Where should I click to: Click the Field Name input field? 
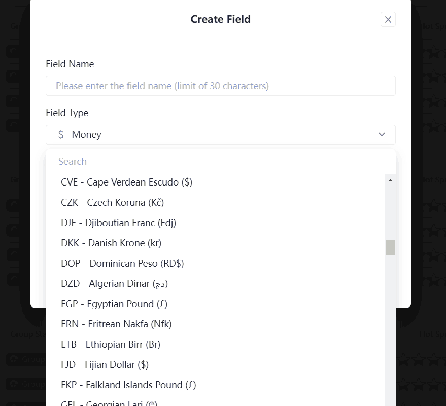(221, 85)
